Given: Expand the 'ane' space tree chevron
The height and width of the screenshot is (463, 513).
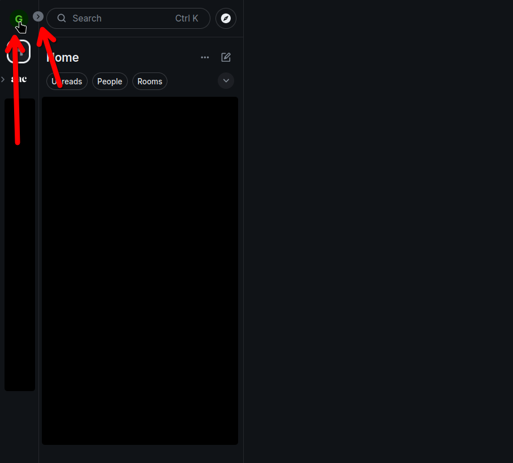Looking at the screenshot, I should click(3, 79).
